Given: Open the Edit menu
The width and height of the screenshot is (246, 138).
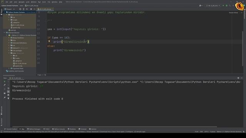Looking at the screenshot, I should pos(11,2).
